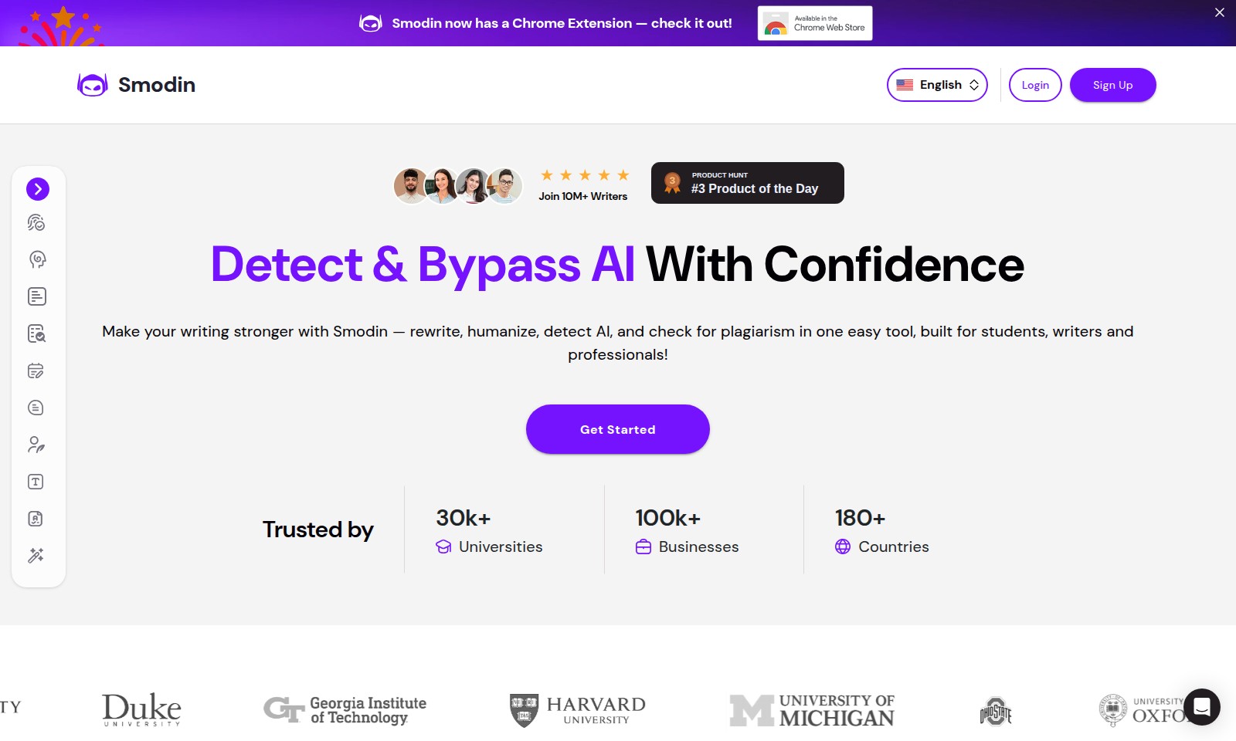Open the live chat bubble widget
This screenshot has height=741, width=1236.
1201,706
